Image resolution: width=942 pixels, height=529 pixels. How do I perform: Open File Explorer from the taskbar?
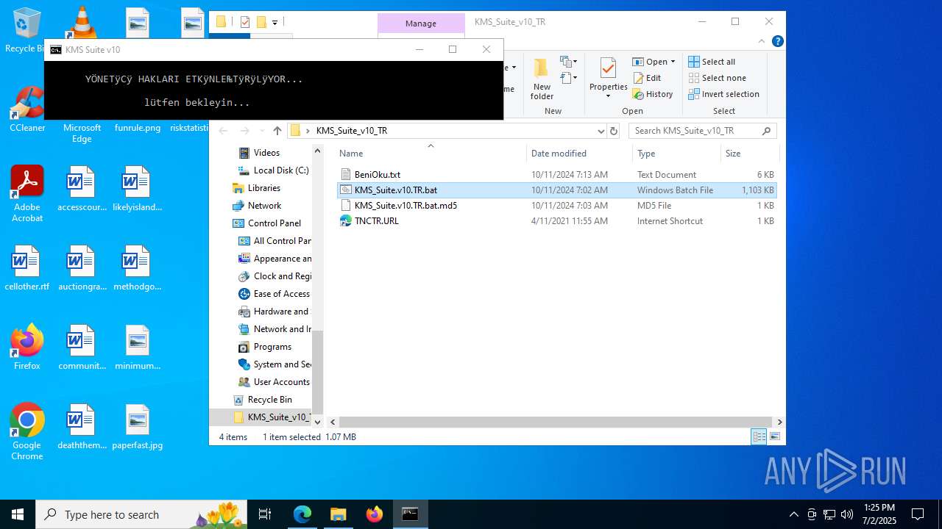[338, 514]
